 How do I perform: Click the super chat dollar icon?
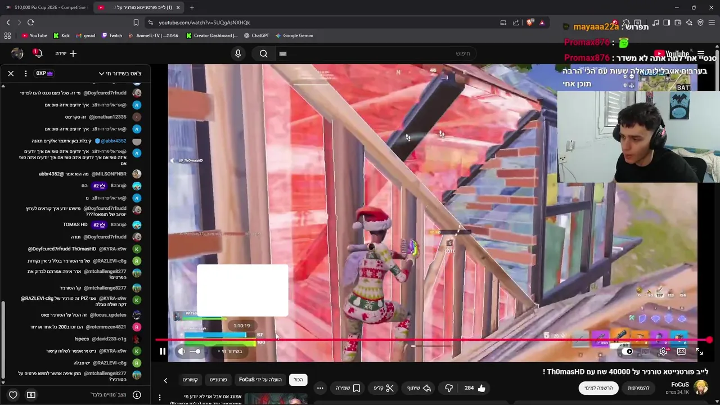click(x=31, y=395)
